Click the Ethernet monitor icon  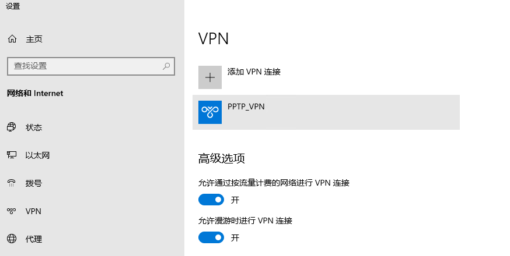pyautogui.click(x=12, y=155)
